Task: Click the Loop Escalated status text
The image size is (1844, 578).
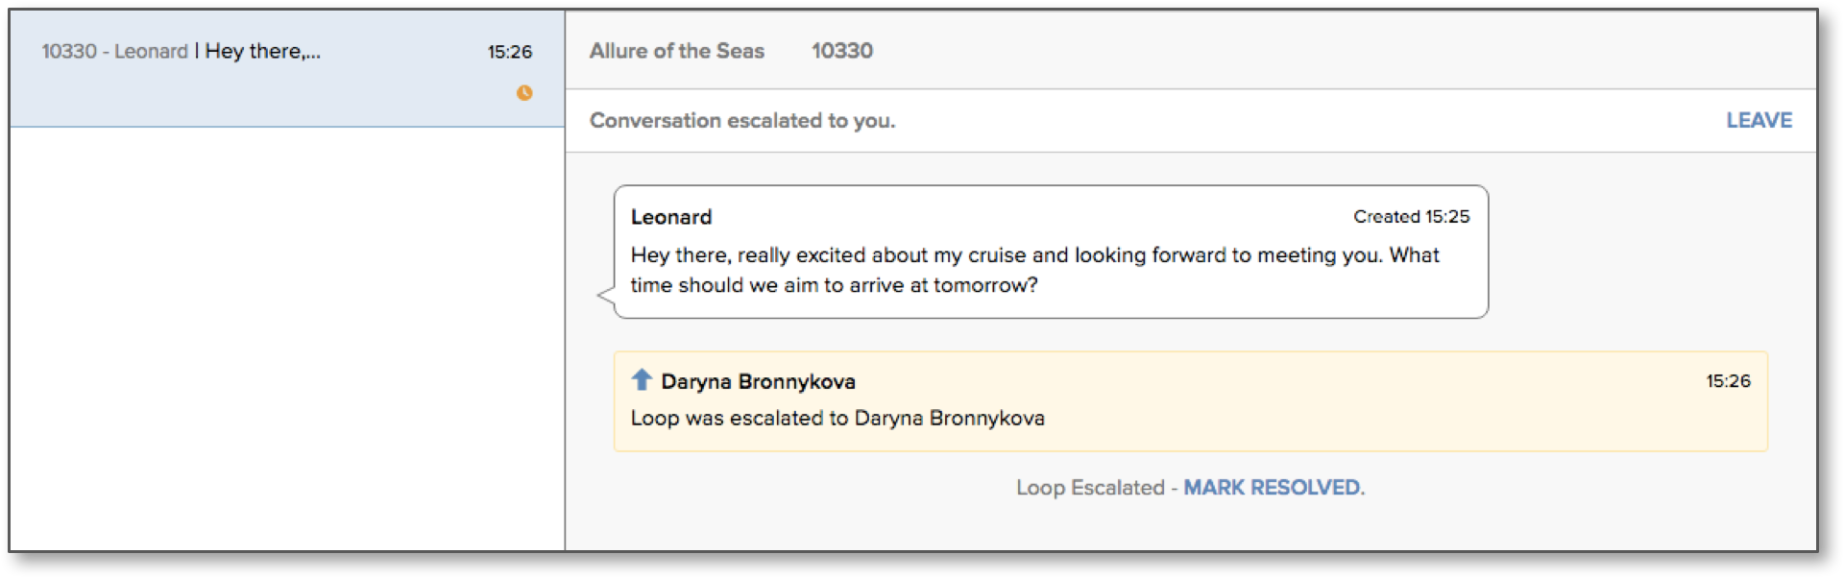Action: point(1090,488)
